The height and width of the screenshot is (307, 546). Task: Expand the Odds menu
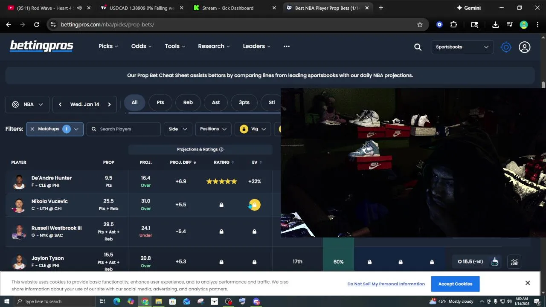coord(141,46)
